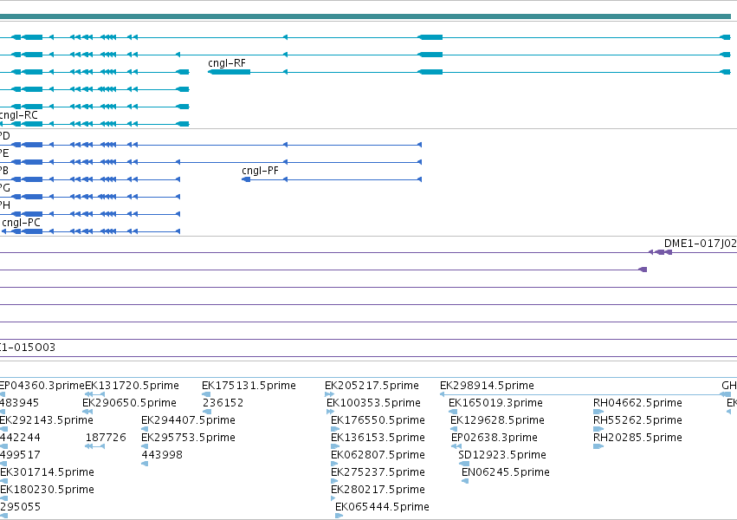Click the small exon glyph beneath the cngl-PF label
737x520 pixels.
[x=246, y=179]
